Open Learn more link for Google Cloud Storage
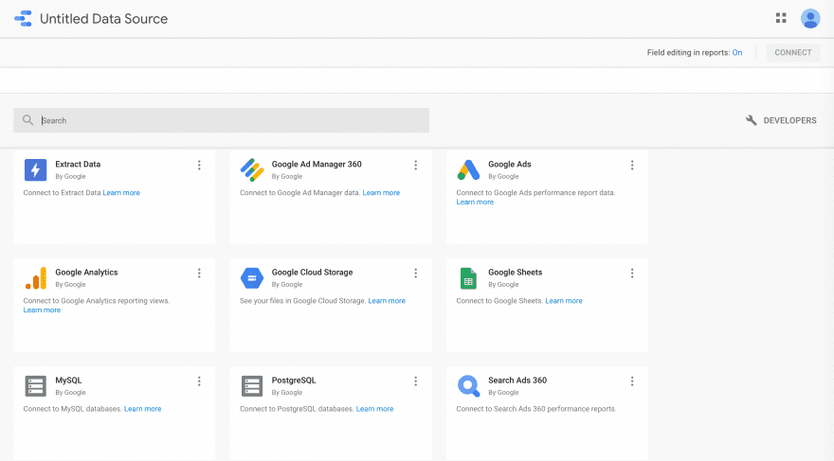Screen dimensions: 834x461 pyautogui.click(x=387, y=301)
